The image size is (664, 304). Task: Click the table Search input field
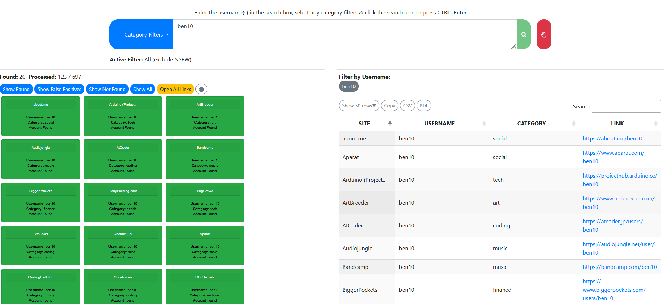click(x=626, y=106)
